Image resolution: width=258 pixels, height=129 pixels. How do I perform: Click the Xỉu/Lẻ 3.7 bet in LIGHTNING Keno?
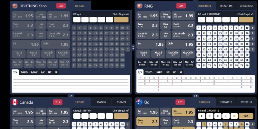click(x=34, y=54)
